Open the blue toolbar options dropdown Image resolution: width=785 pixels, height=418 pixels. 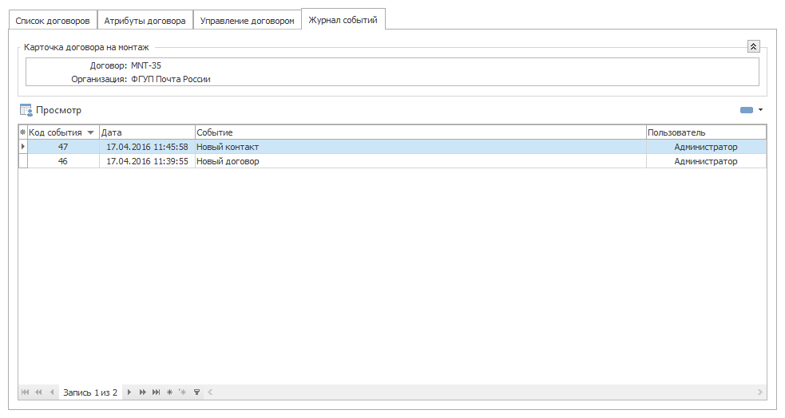click(760, 110)
